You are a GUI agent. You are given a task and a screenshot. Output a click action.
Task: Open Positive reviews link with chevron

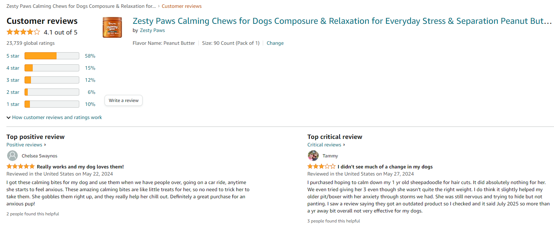tap(26, 145)
